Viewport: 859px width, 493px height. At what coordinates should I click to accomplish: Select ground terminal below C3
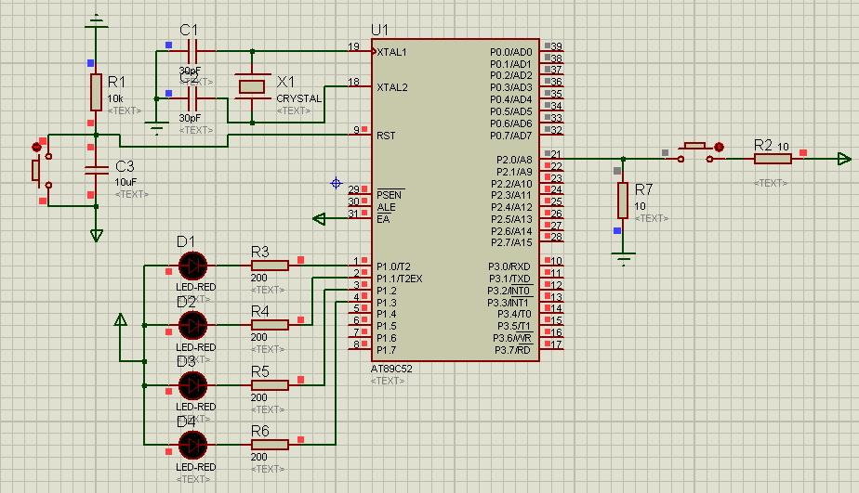(x=97, y=236)
